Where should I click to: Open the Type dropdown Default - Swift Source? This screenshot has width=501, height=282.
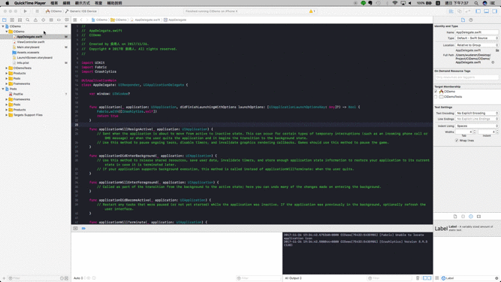477,38
